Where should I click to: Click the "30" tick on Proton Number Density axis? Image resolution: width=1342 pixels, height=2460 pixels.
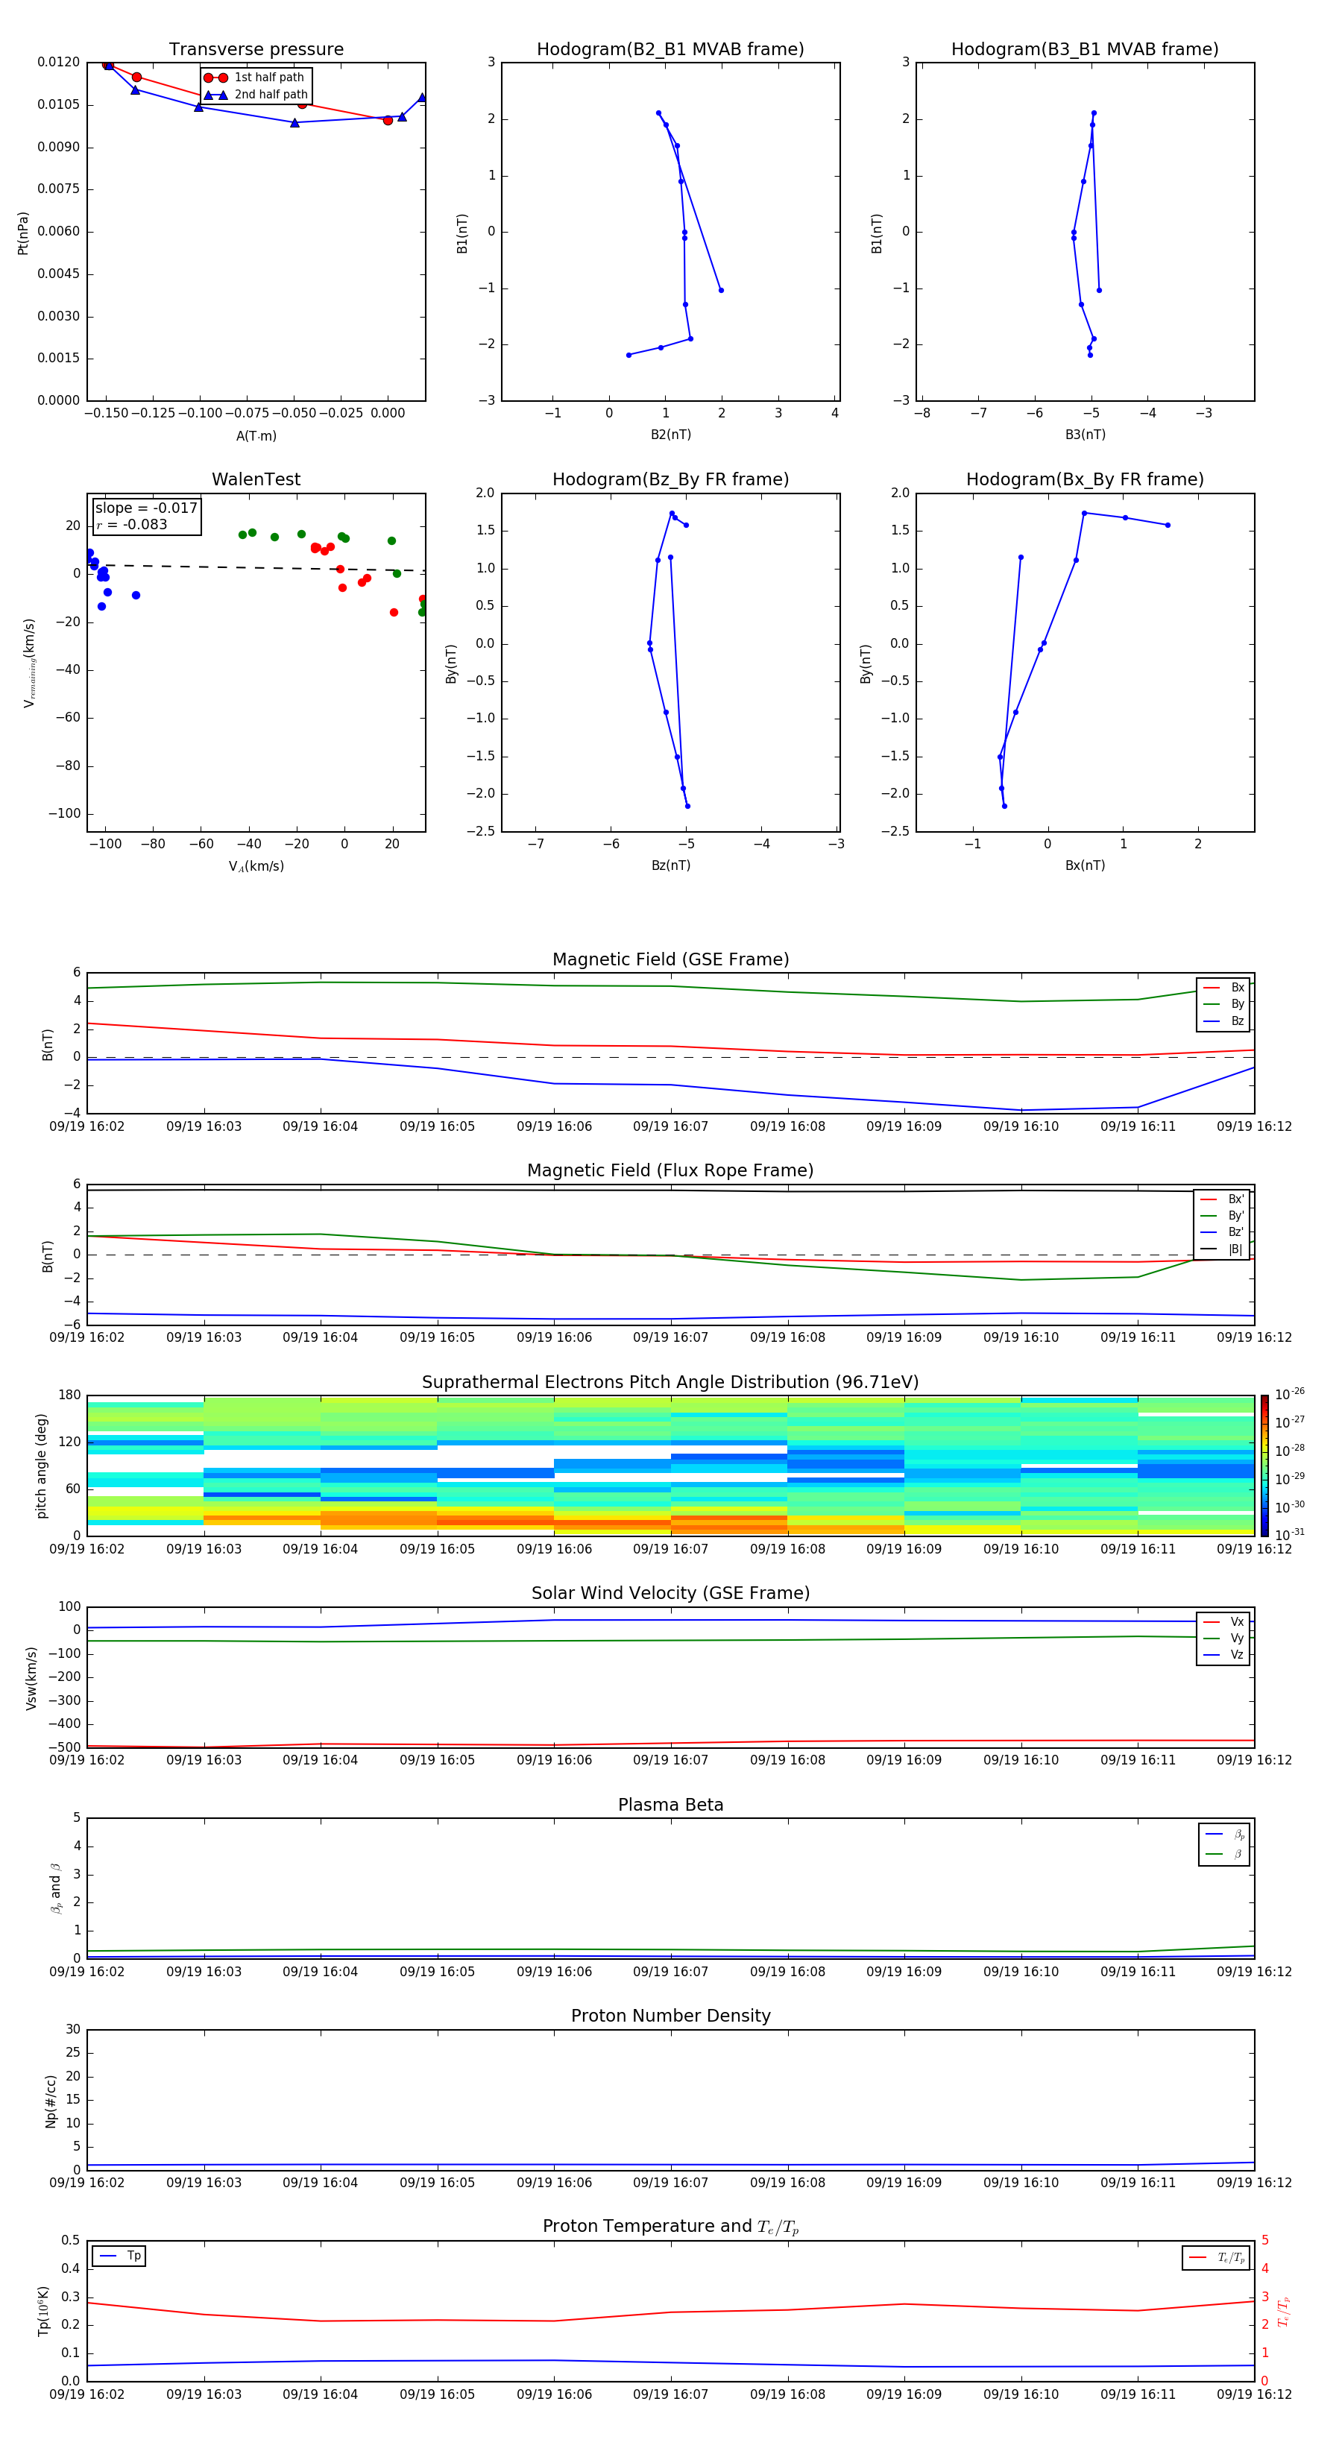pos(72,2029)
